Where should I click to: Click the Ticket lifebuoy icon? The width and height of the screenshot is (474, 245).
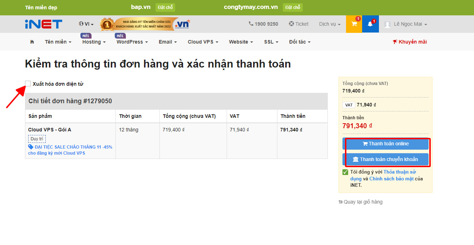tap(291, 24)
